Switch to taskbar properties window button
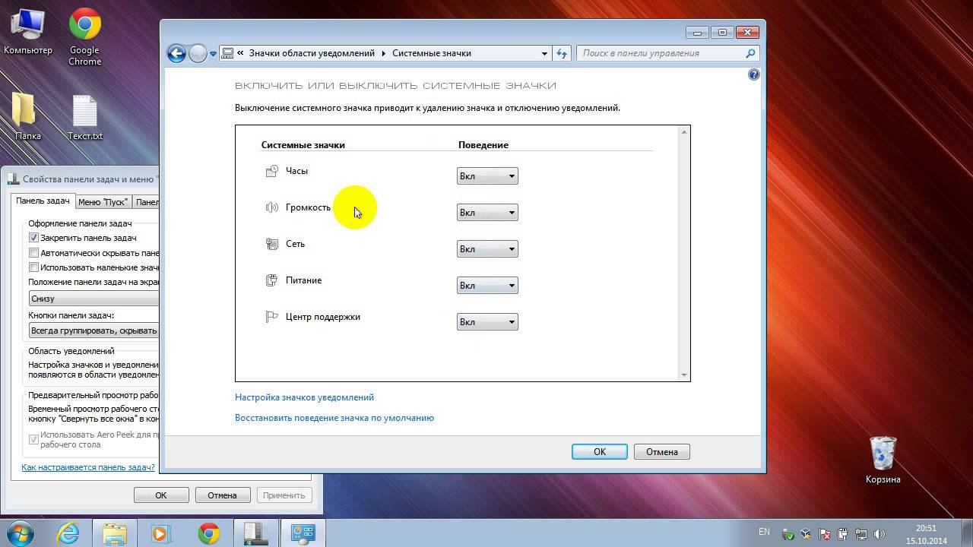The height and width of the screenshot is (547, 973). click(255, 533)
